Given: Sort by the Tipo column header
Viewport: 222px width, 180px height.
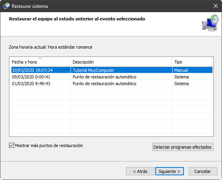Looking at the screenshot, I should tap(192, 62).
